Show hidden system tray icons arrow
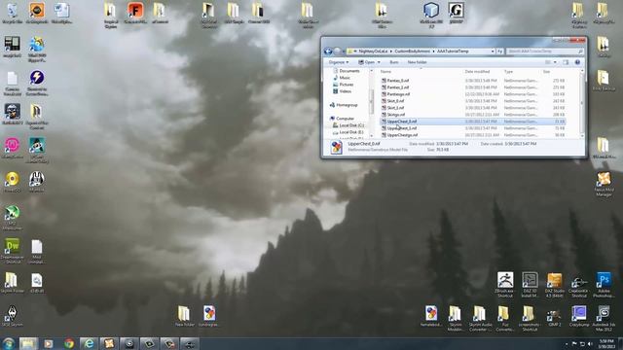 coord(567,343)
